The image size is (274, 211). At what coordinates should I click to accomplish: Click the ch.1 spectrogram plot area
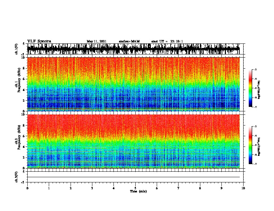[133, 84]
